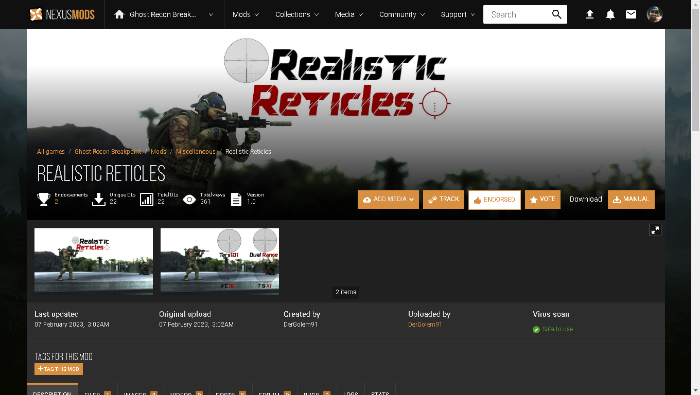The width and height of the screenshot is (700, 395).
Task: Click the Version document icon
Action: click(x=236, y=199)
